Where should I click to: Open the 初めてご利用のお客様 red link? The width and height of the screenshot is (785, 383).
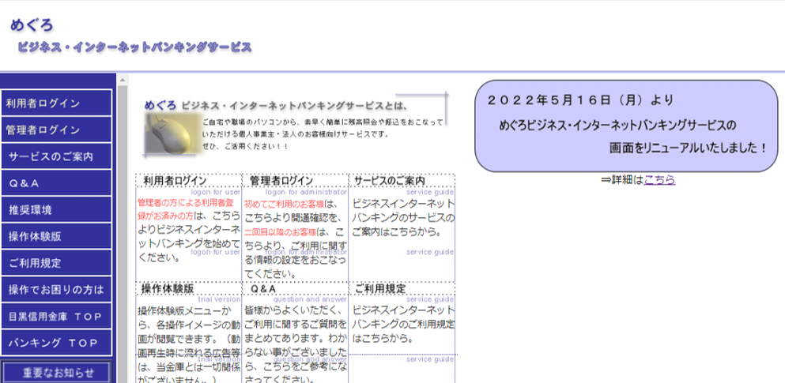coord(285,204)
